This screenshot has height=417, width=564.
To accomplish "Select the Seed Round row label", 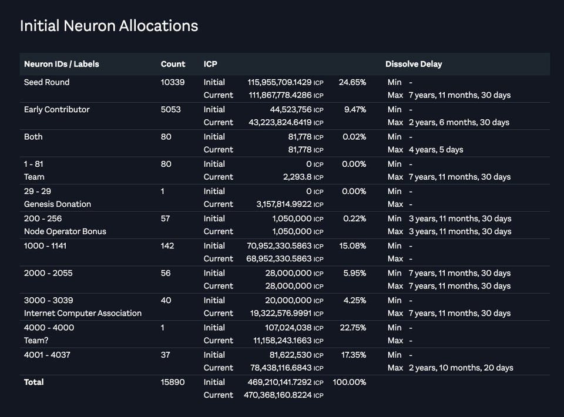I will [x=47, y=82].
